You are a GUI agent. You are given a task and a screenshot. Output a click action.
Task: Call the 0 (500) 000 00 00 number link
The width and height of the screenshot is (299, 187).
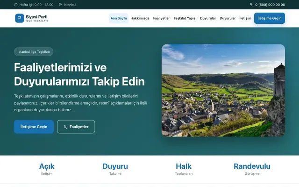270,5
